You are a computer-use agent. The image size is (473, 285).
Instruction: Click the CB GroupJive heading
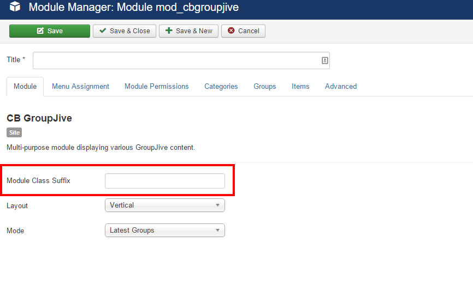click(39, 118)
